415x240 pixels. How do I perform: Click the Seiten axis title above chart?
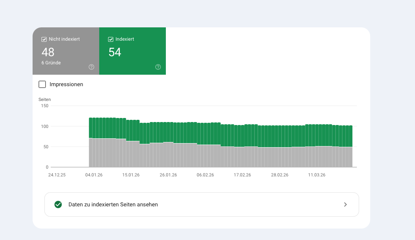[x=44, y=99]
